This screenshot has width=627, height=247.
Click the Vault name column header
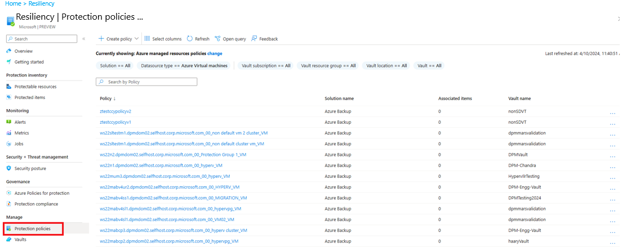click(x=519, y=98)
